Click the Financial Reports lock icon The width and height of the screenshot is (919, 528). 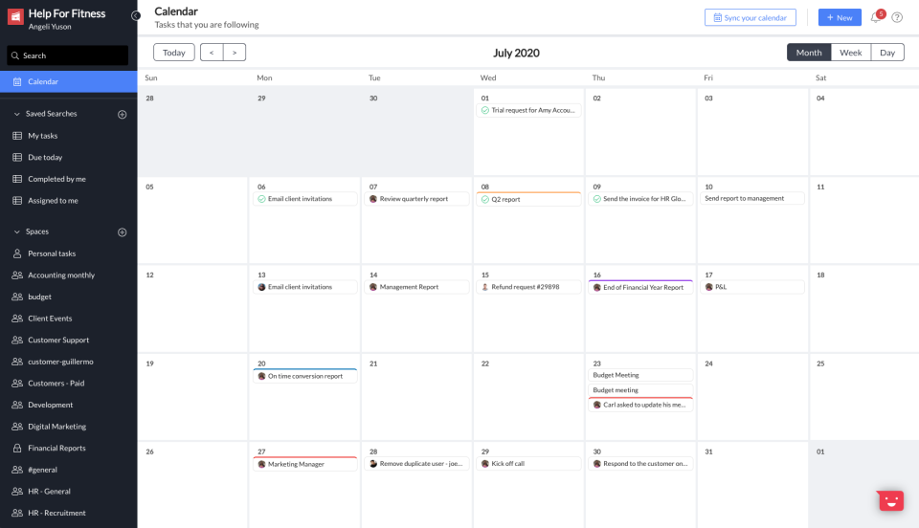click(x=17, y=449)
